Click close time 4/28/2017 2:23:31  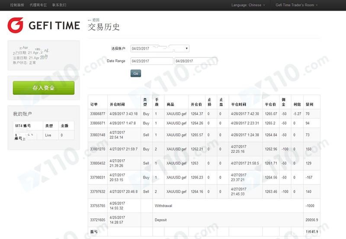245,123
